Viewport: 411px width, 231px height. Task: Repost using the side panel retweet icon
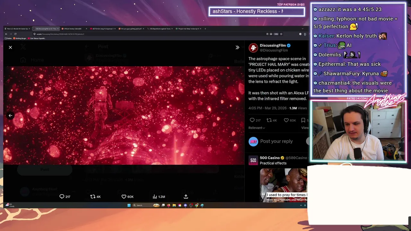pos(269,120)
